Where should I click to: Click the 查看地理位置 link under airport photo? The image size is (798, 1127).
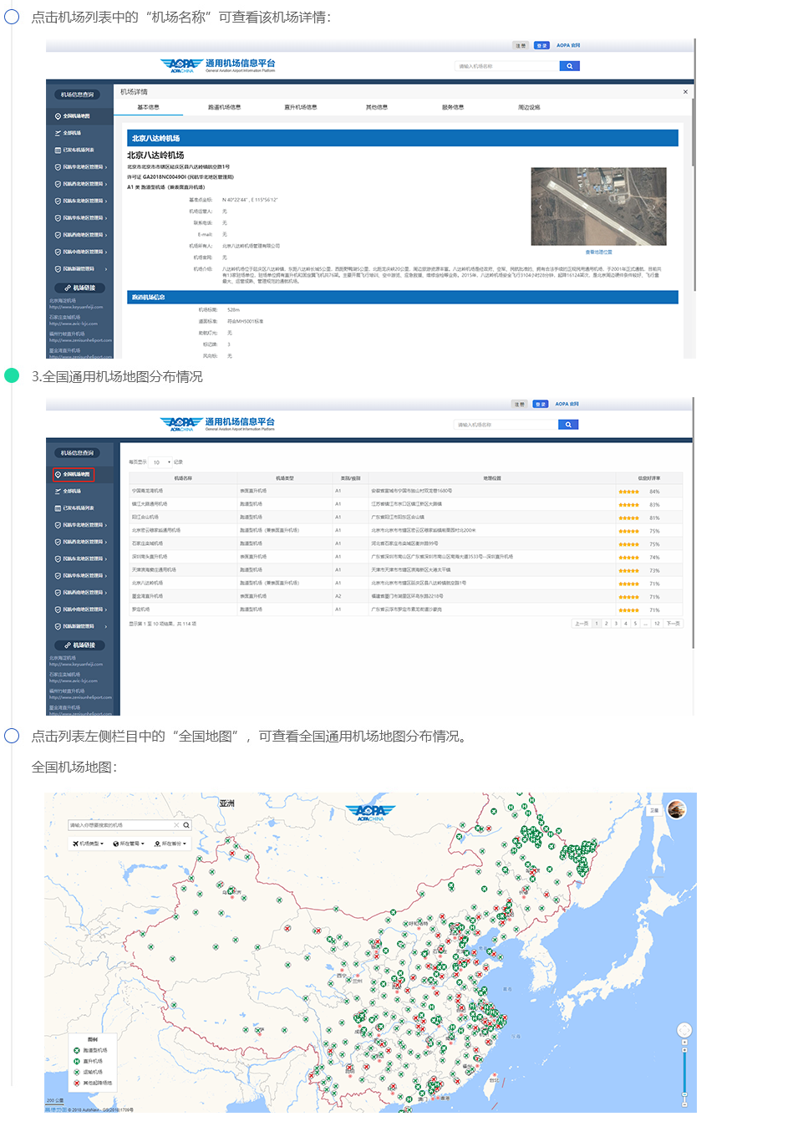(x=598, y=252)
